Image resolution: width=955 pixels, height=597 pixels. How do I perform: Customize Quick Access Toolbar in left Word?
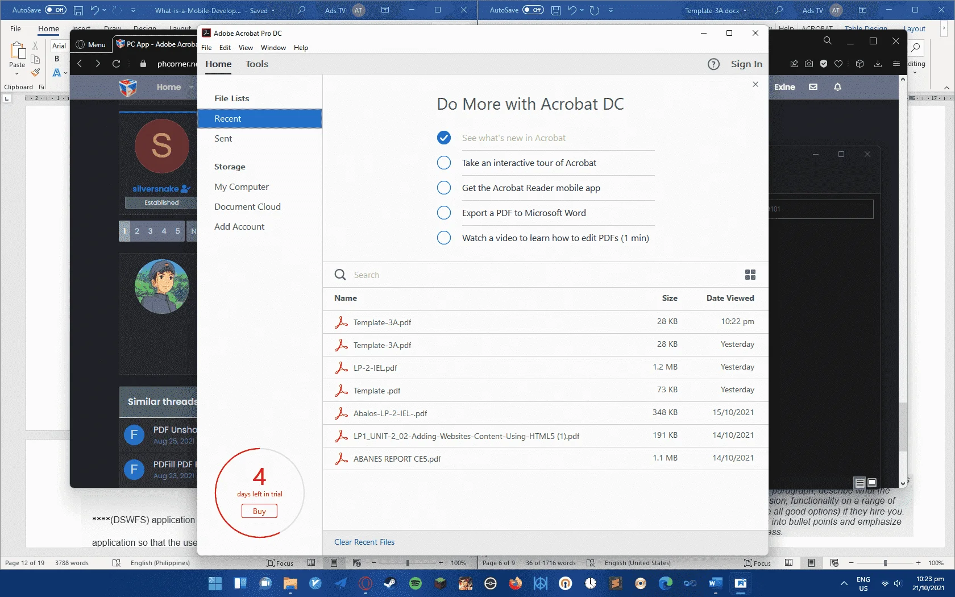click(x=133, y=10)
